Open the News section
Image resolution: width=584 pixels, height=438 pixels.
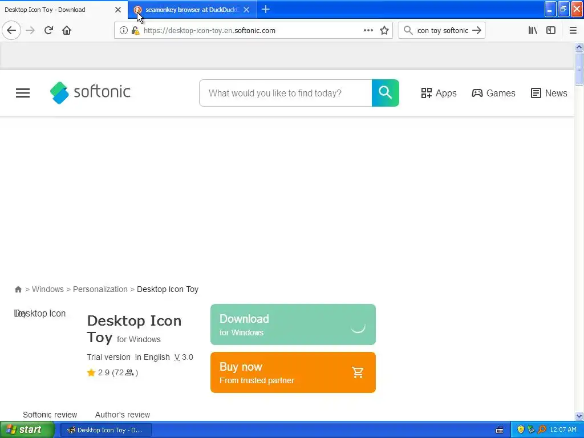[549, 93]
